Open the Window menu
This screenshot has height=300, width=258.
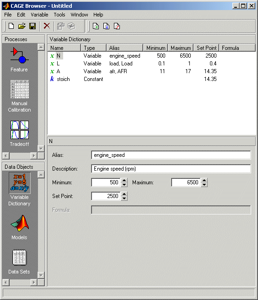(79, 15)
